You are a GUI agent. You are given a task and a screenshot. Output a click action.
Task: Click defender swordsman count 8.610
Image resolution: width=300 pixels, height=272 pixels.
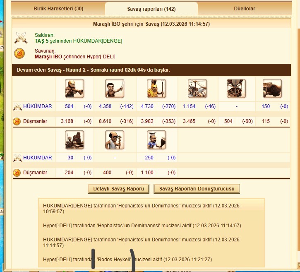(105, 121)
